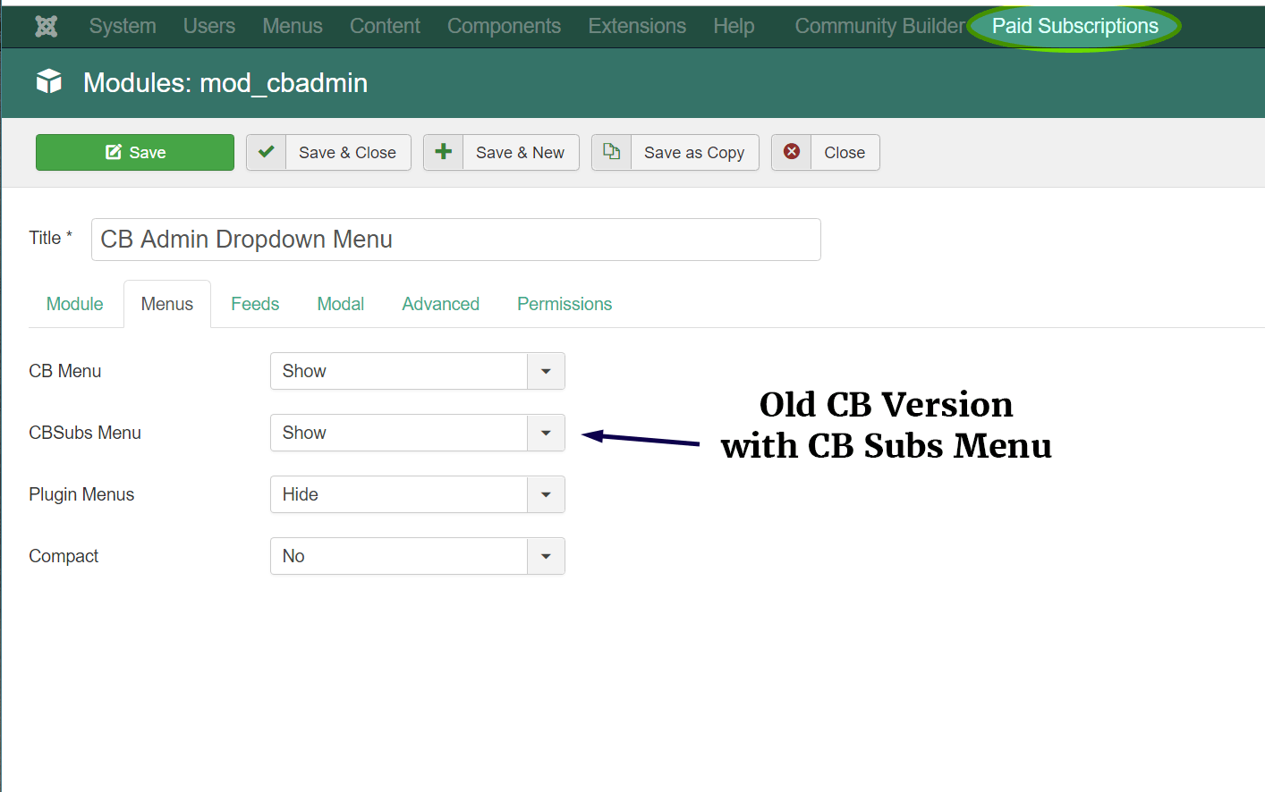Select the Menus tab
1265x792 pixels.
(x=167, y=304)
